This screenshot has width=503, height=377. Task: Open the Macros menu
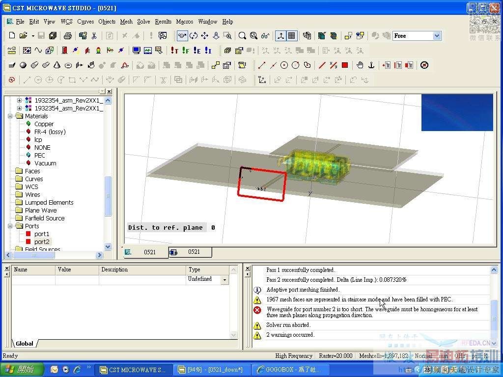pos(185,22)
